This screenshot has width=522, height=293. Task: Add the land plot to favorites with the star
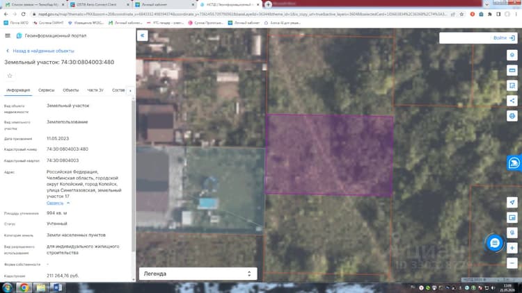(x=10, y=76)
